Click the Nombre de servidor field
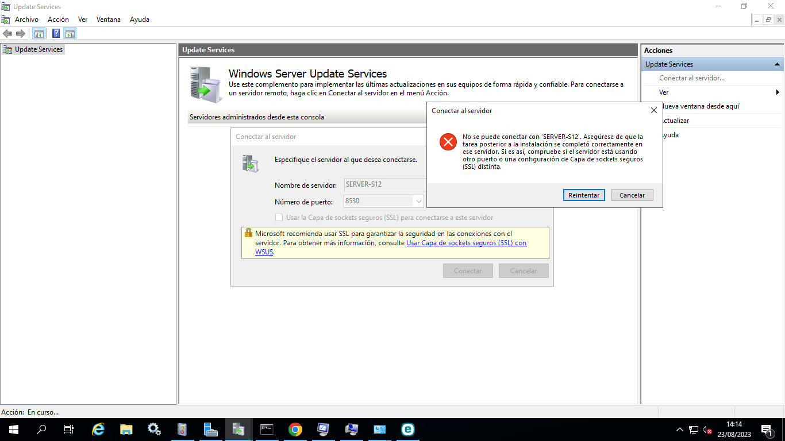This screenshot has height=441, width=785. click(x=385, y=185)
